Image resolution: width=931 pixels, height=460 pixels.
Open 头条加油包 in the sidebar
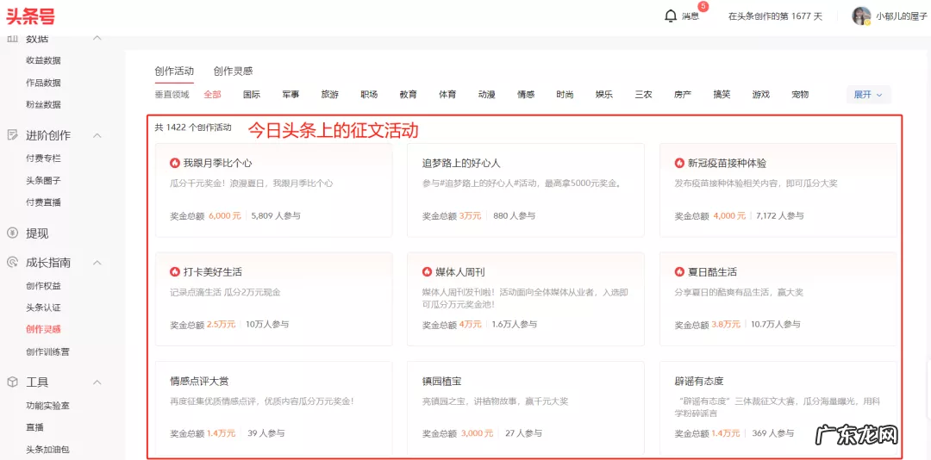[47, 450]
